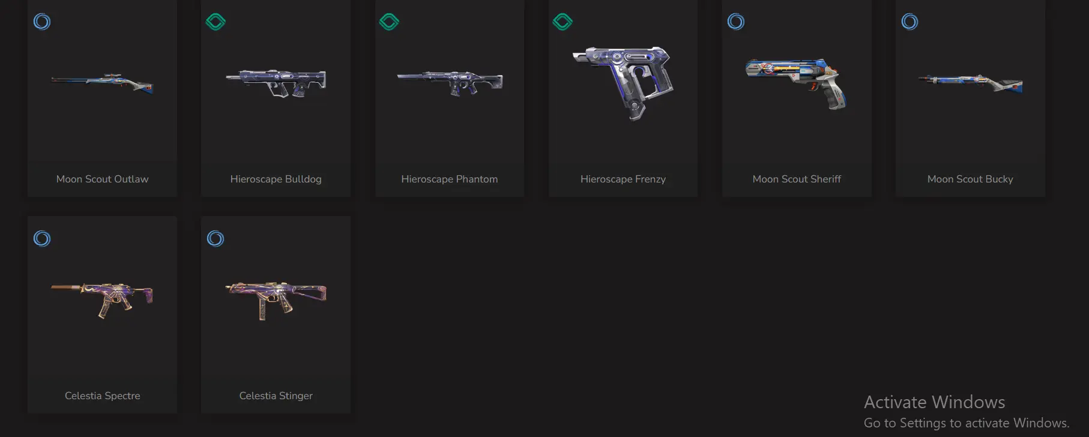Click the blue tier icon on Moon Scout Outlaw card
Image resolution: width=1089 pixels, height=437 pixels.
[42, 22]
